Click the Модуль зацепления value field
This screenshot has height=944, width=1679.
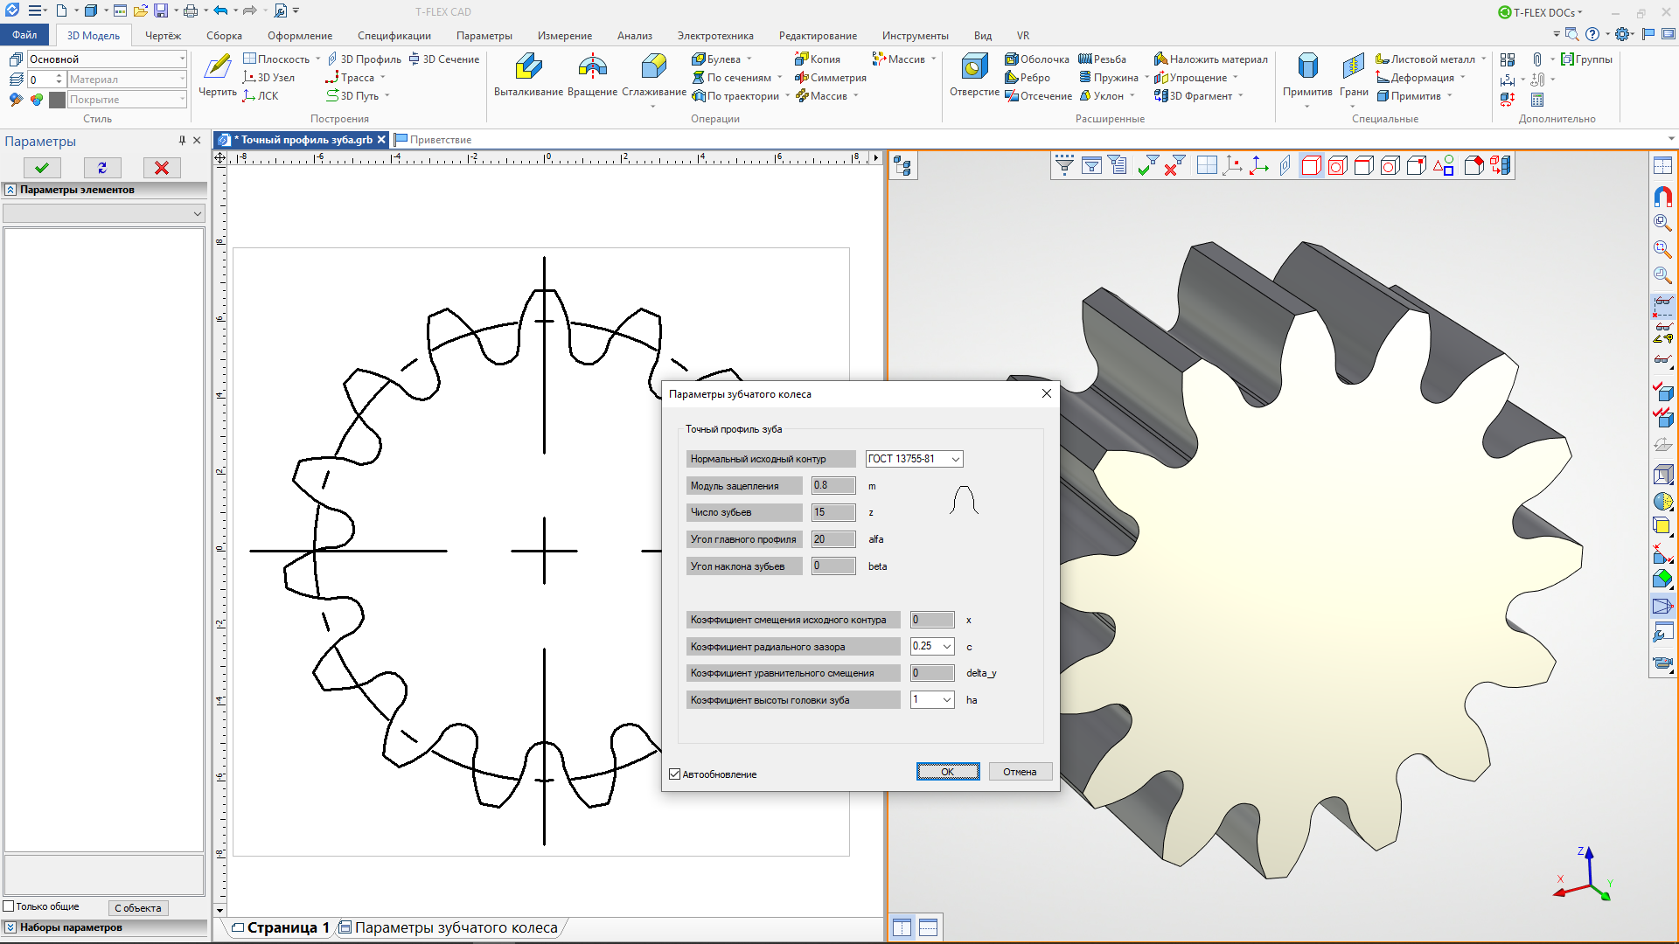pyautogui.click(x=833, y=486)
